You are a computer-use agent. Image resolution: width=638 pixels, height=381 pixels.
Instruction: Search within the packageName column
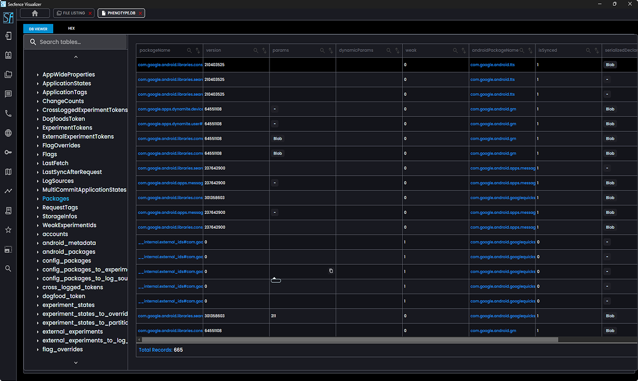[x=189, y=51]
